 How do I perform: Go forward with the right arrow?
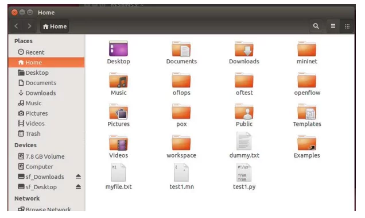click(x=29, y=26)
